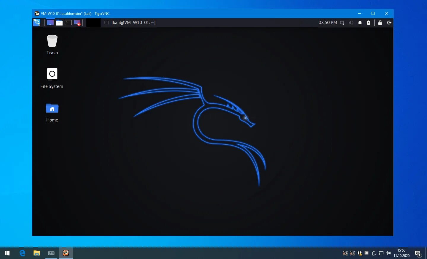Minimize the TigerVNC window

click(359, 13)
